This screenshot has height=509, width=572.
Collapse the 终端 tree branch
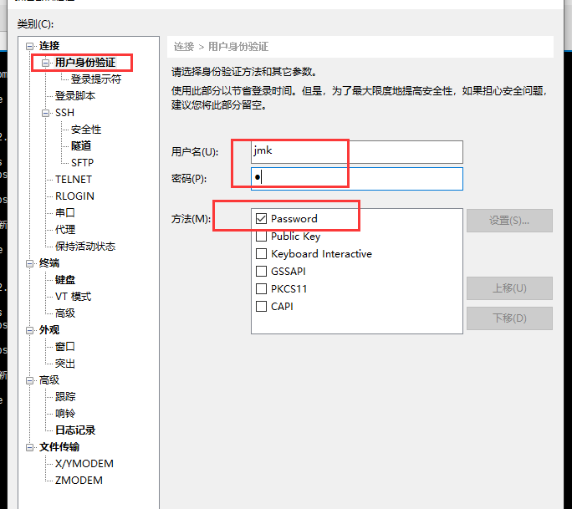point(31,263)
